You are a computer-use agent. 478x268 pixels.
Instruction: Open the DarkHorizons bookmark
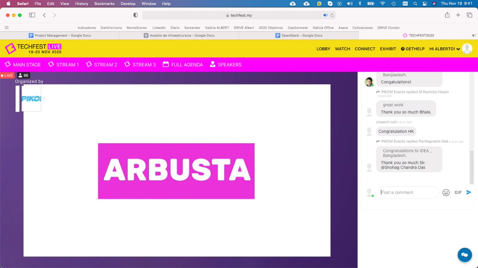(x=111, y=28)
